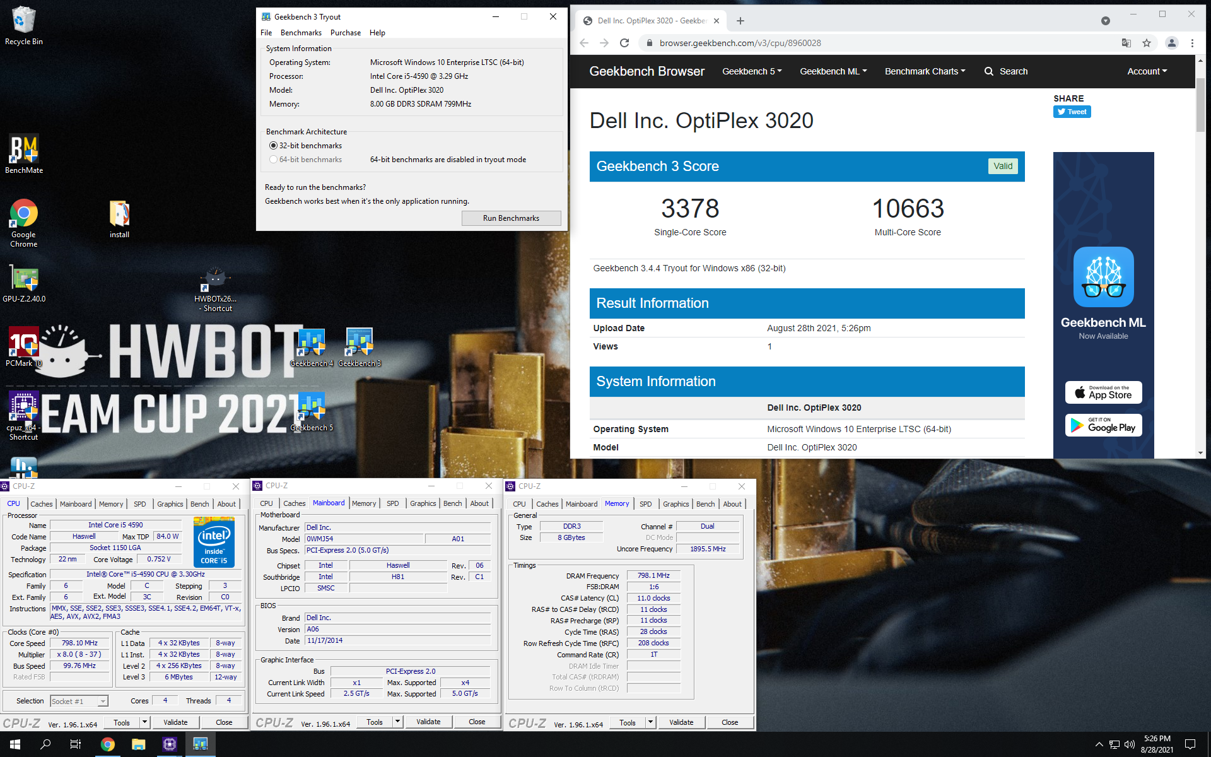
Task: Open cpuz_x64 shortcut on desktop
Action: [23, 415]
